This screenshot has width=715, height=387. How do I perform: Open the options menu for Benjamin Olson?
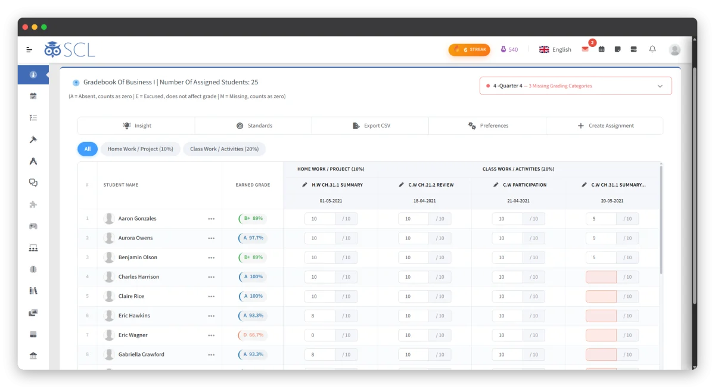[212, 257]
